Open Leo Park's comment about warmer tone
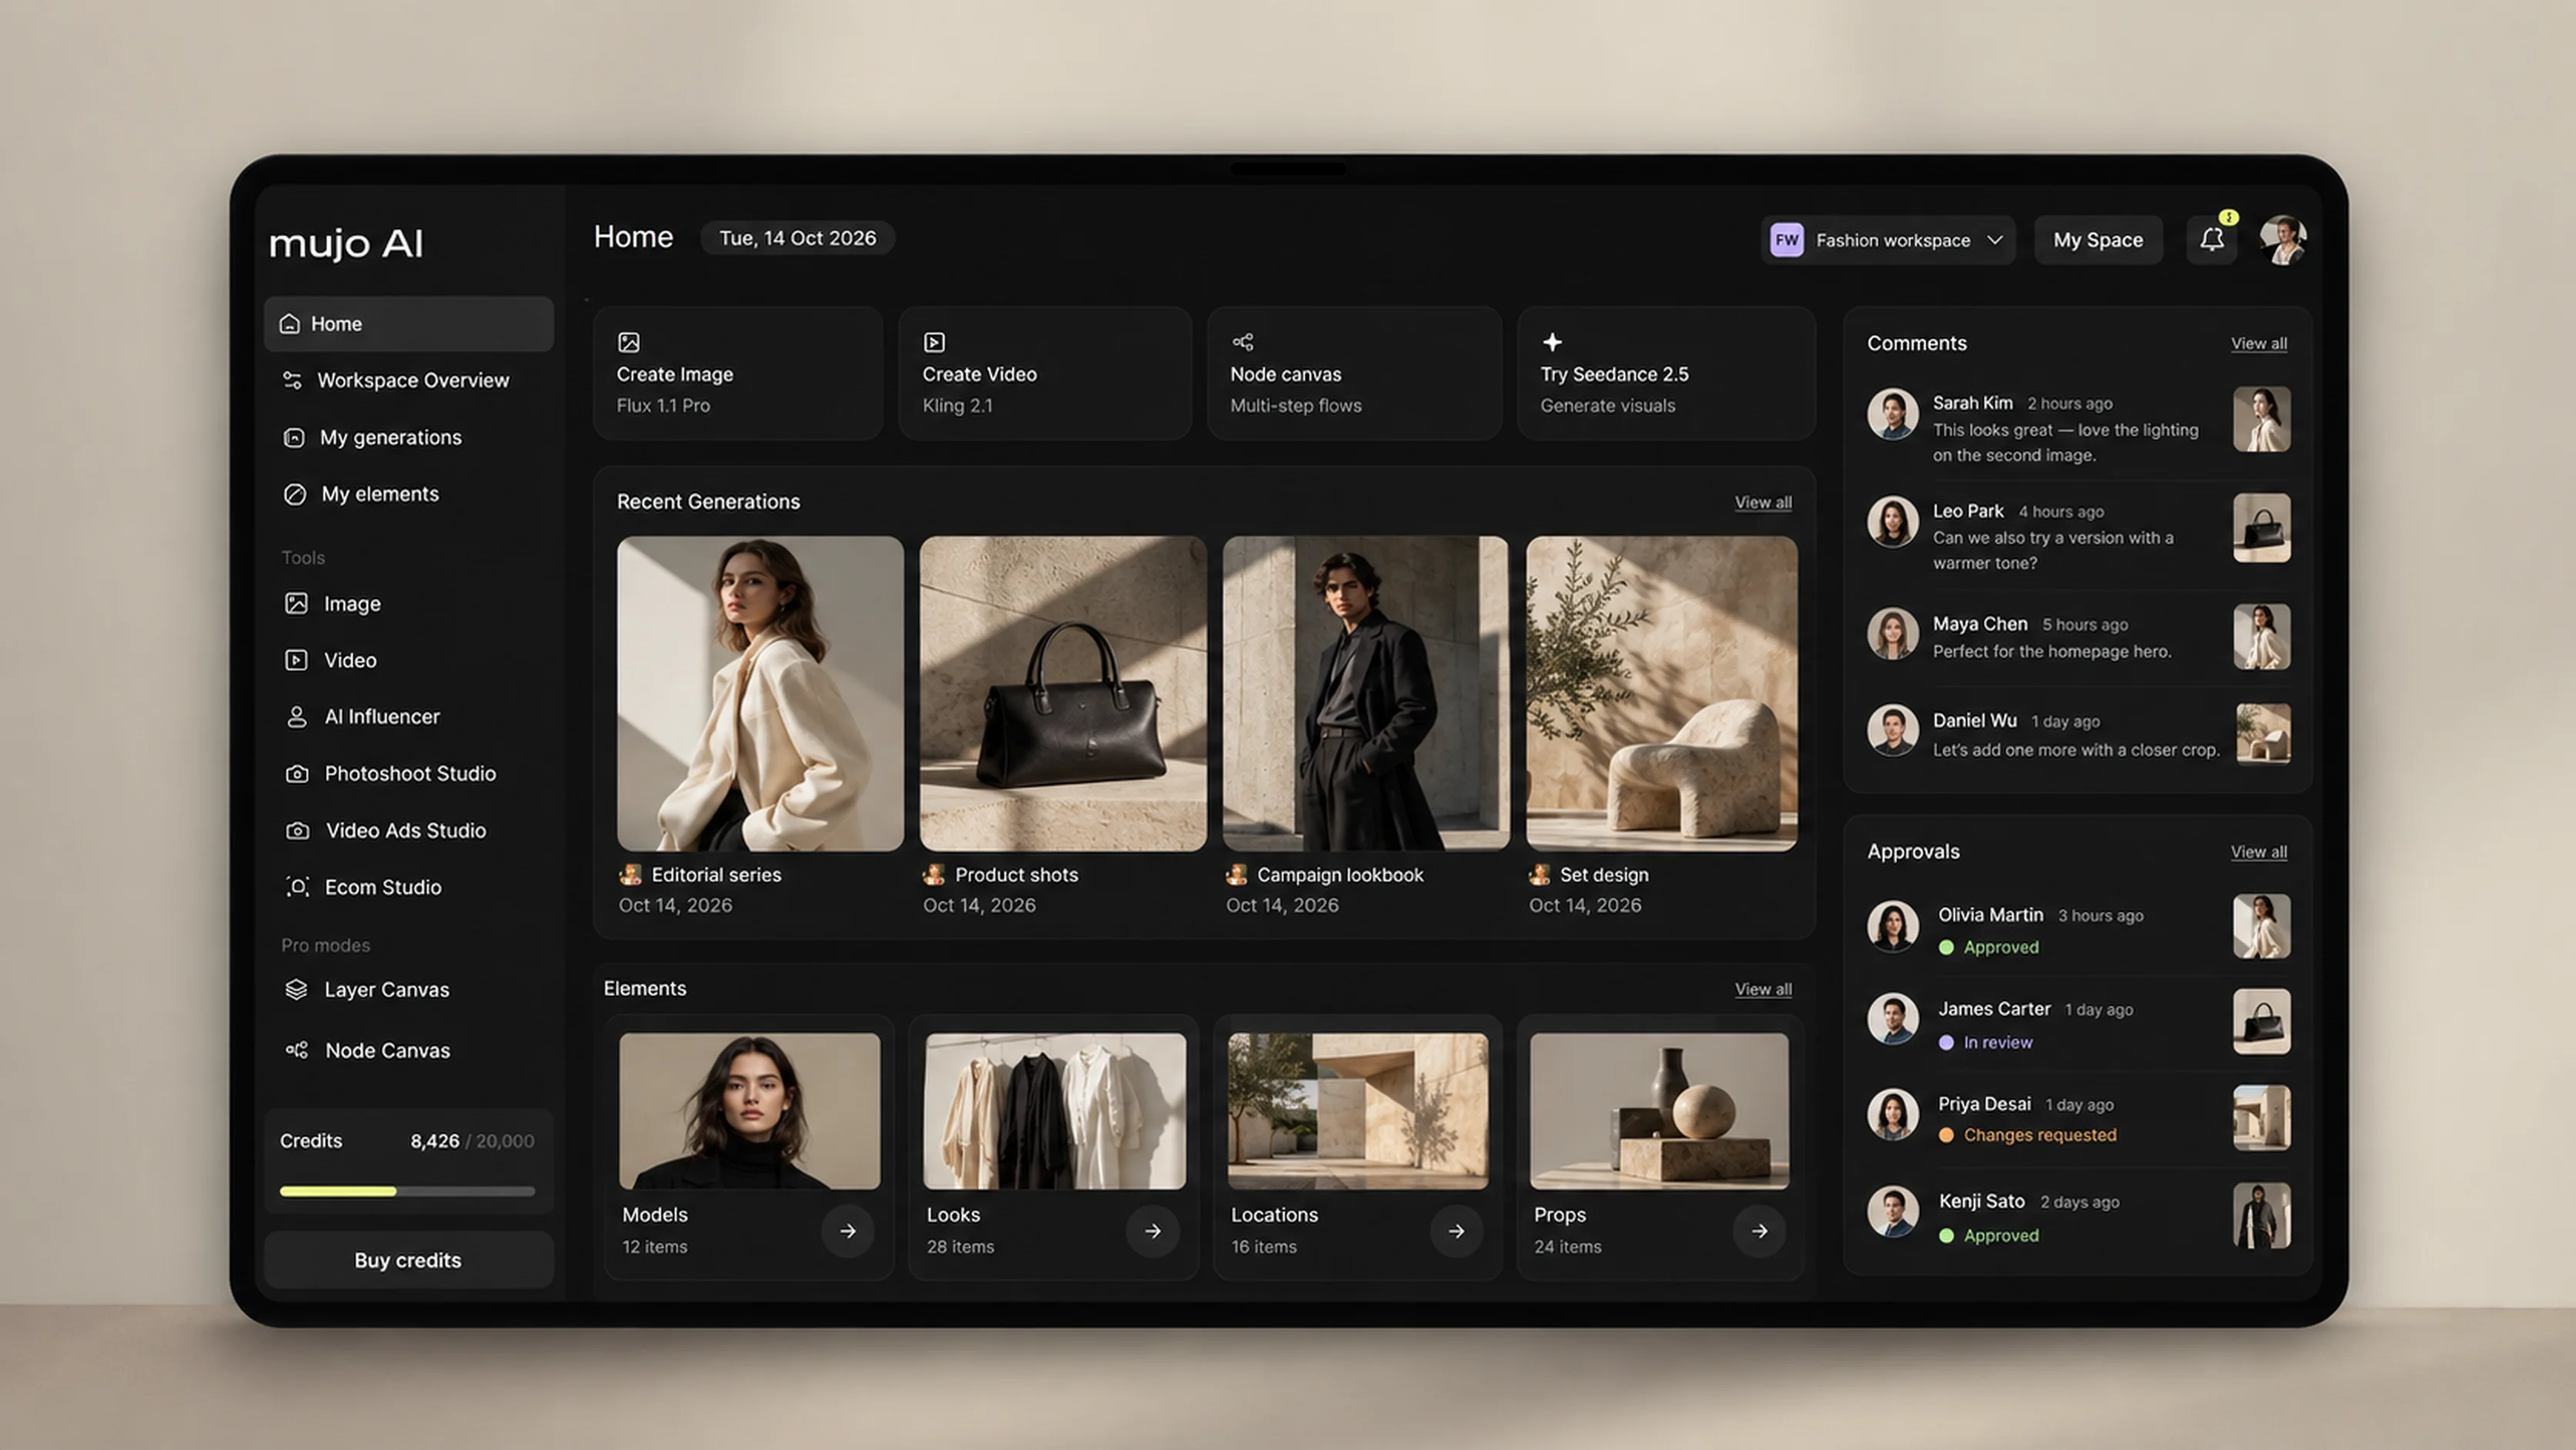The width and height of the screenshot is (2576, 1450). 2078,535
